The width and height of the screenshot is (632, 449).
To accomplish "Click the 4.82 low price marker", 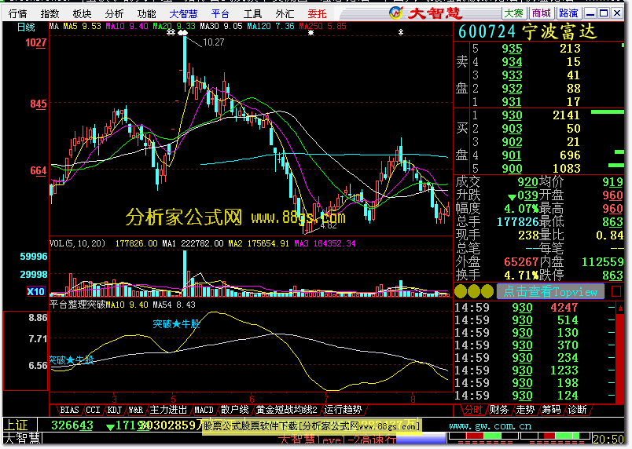I will [328, 226].
